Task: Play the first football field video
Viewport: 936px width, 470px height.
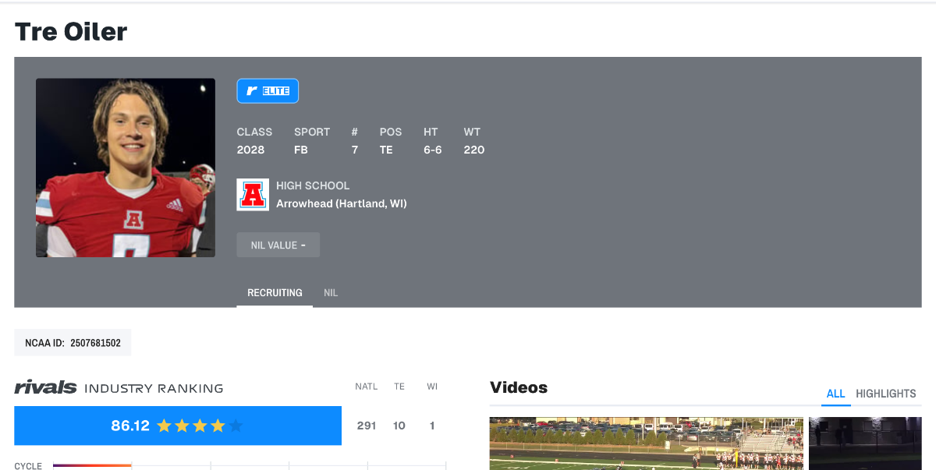Action: tap(647, 443)
